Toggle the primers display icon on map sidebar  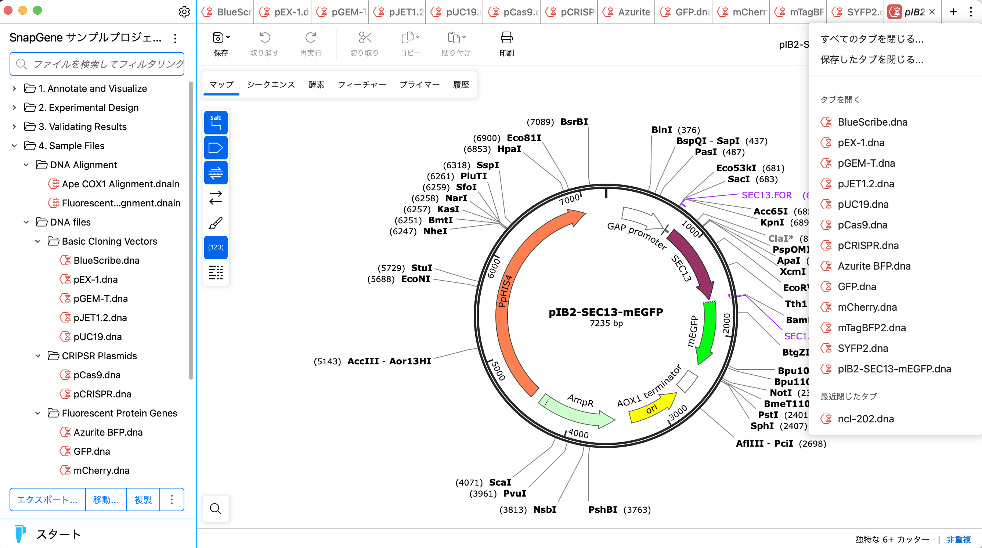point(216,172)
